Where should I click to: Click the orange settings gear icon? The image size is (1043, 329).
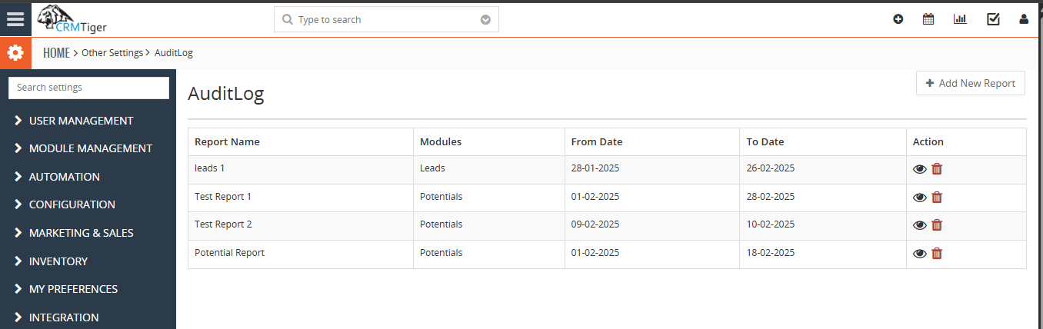point(15,53)
